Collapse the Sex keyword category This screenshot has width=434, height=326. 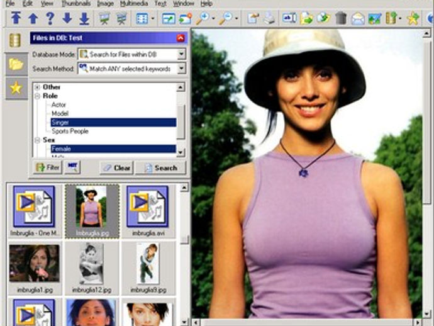(37, 140)
